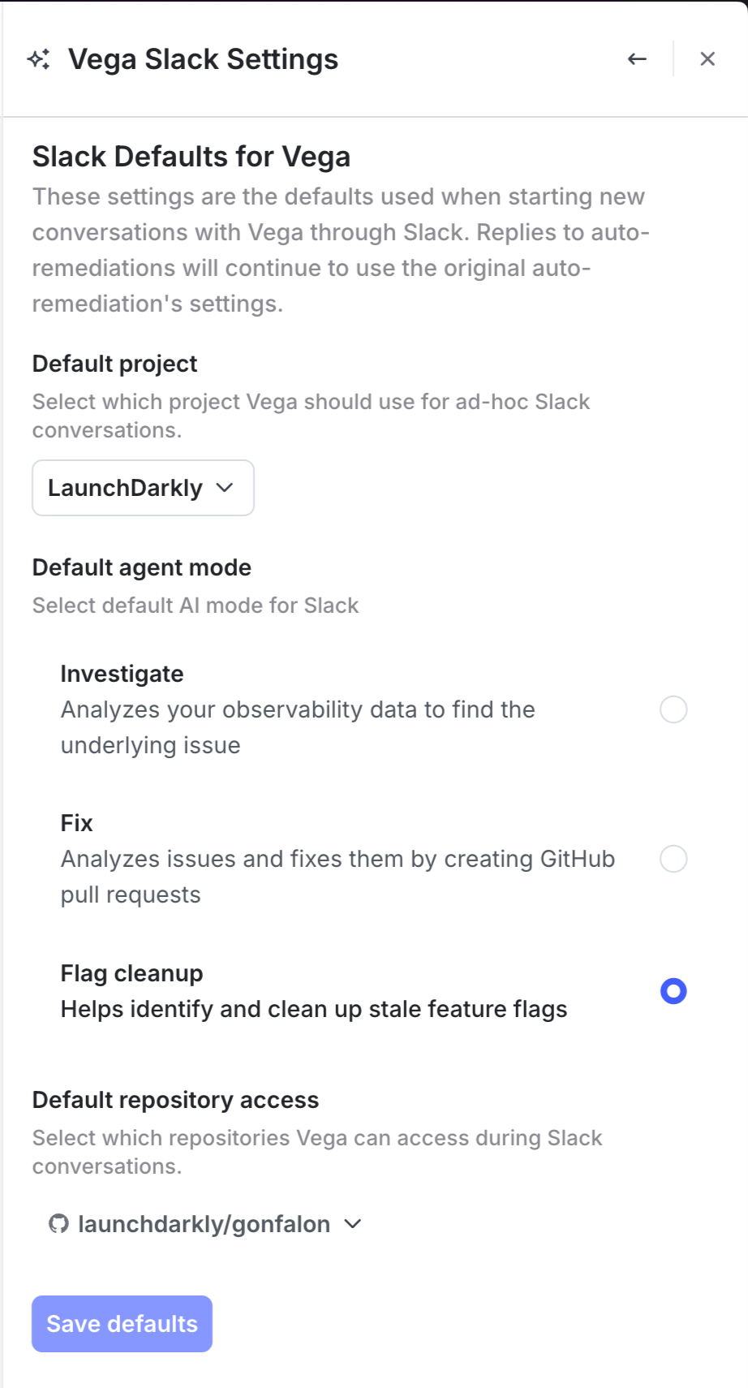The image size is (748, 1388).
Task: Click the Default agent mode section heading
Action: pyautogui.click(x=140, y=567)
